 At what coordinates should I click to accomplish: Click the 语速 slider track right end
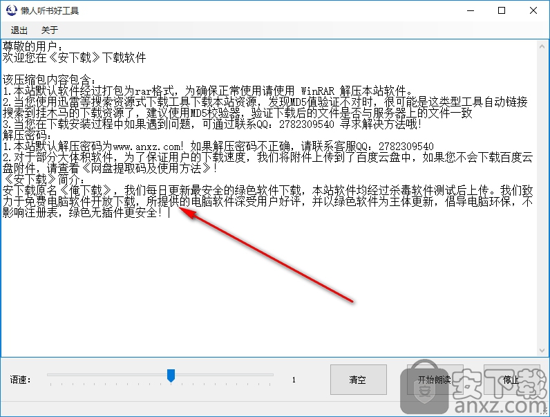point(271,375)
